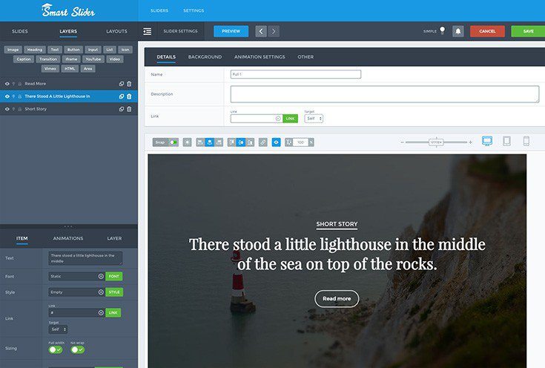Viewport: 545px width, 368px height.
Task: Click the notification bell icon
Action: [458, 31]
